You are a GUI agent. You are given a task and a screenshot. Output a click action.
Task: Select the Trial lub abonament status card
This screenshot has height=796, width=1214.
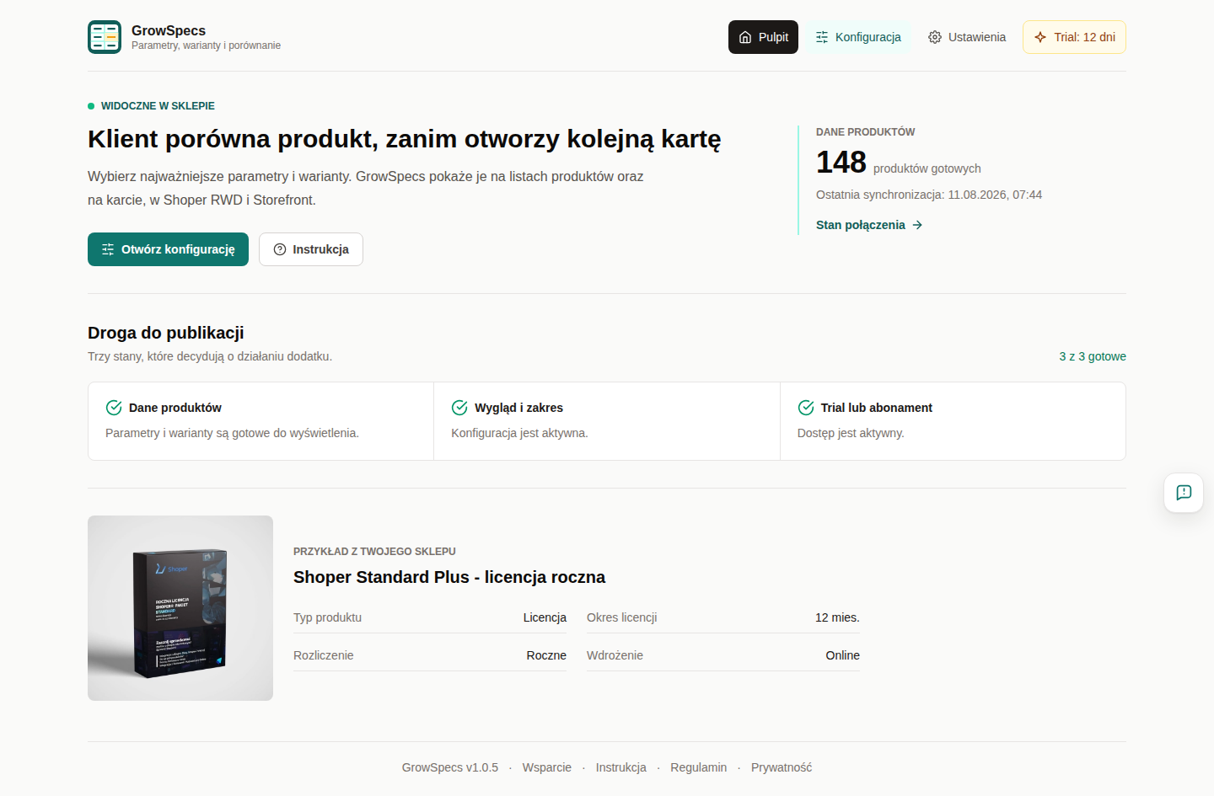click(953, 421)
